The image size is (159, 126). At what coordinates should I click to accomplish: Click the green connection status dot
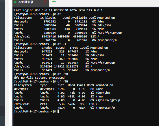pos(15,2)
